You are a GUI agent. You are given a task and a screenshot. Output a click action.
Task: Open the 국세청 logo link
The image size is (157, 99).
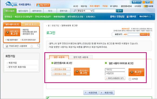coord(148,6)
